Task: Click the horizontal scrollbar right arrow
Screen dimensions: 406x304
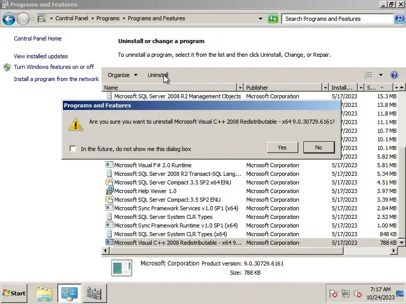Action: coord(394,250)
